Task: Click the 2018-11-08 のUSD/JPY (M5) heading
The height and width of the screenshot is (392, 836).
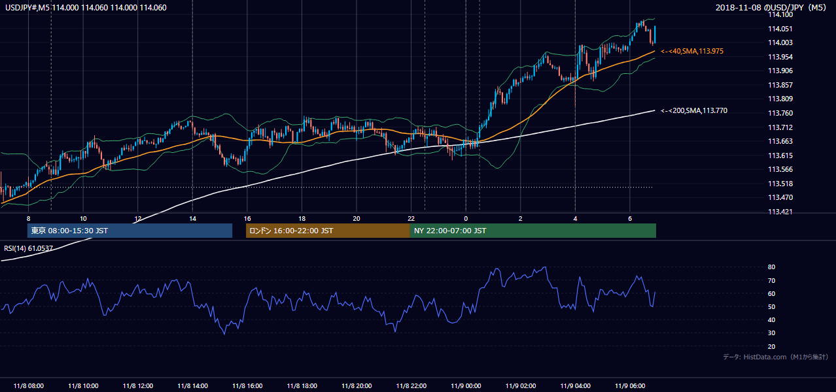Action: pyautogui.click(x=772, y=8)
